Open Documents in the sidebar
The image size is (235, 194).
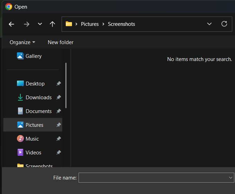click(33, 111)
